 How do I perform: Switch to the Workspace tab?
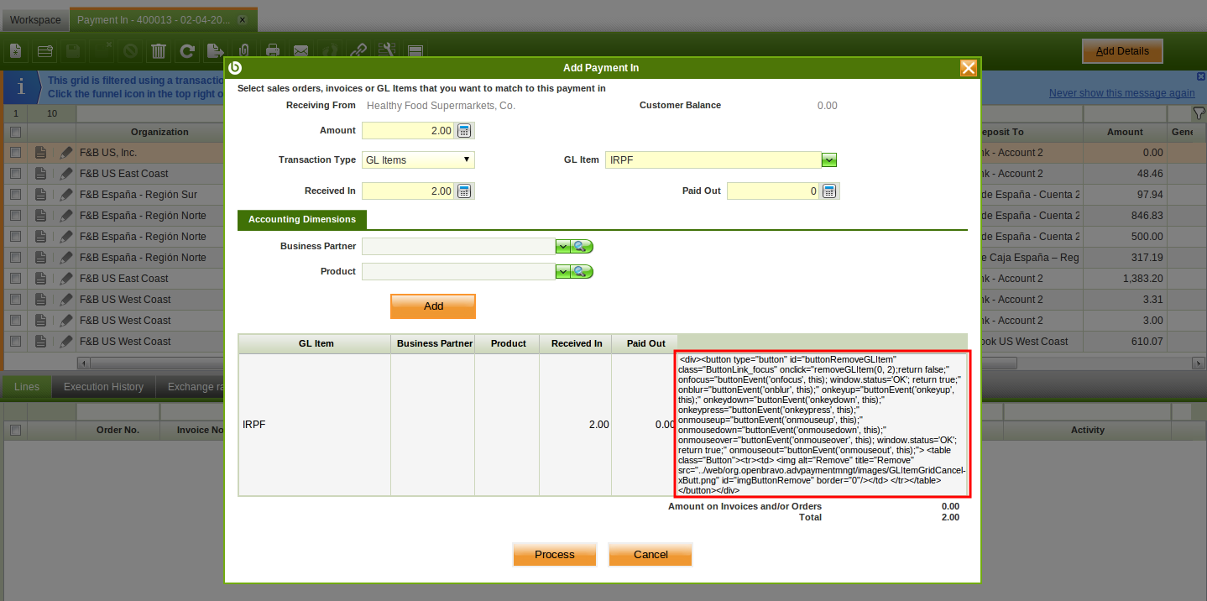pos(35,19)
